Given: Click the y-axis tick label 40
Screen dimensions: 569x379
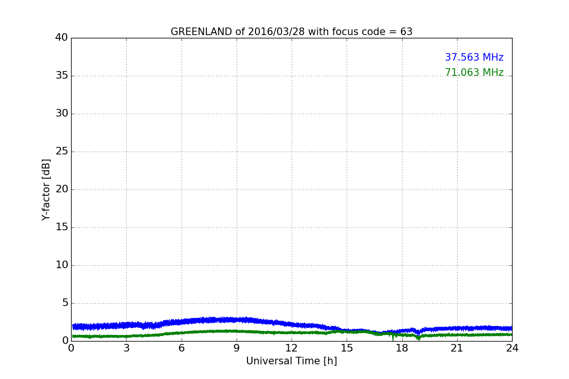Looking at the screenshot, I should click(x=62, y=37).
